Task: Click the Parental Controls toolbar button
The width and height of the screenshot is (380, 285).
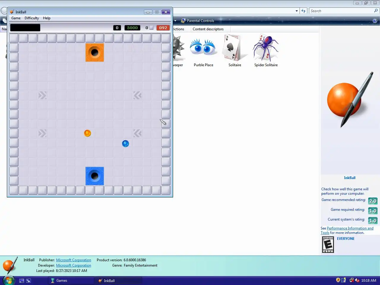Action: point(197,21)
